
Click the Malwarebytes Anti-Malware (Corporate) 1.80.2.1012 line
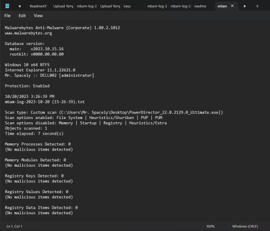(x=62, y=28)
